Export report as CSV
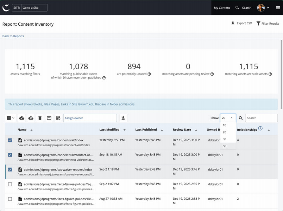Image resolution: width=283 pixels, height=211 pixels. (x=241, y=23)
